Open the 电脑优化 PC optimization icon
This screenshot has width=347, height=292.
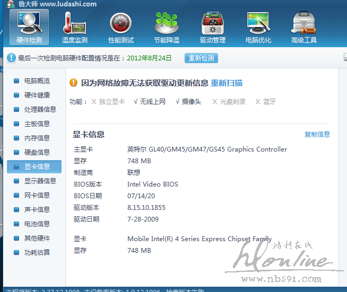click(x=258, y=26)
